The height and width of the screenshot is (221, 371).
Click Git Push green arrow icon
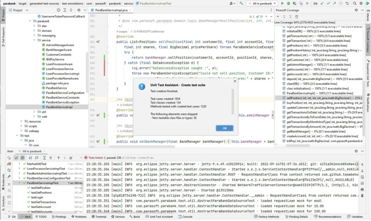pyautogui.click(x=334, y=3)
